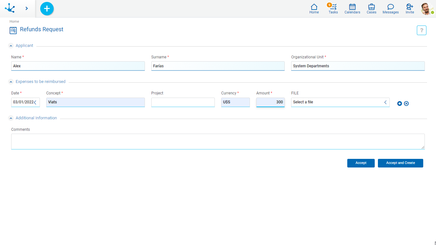Image resolution: width=436 pixels, height=245 pixels.
Task: Click the Accept and Create button
Action: (x=400, y=163)
